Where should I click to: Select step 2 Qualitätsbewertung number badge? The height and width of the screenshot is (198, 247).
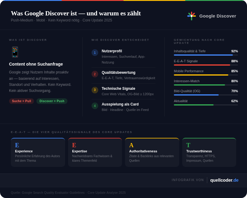coord(95,74)
